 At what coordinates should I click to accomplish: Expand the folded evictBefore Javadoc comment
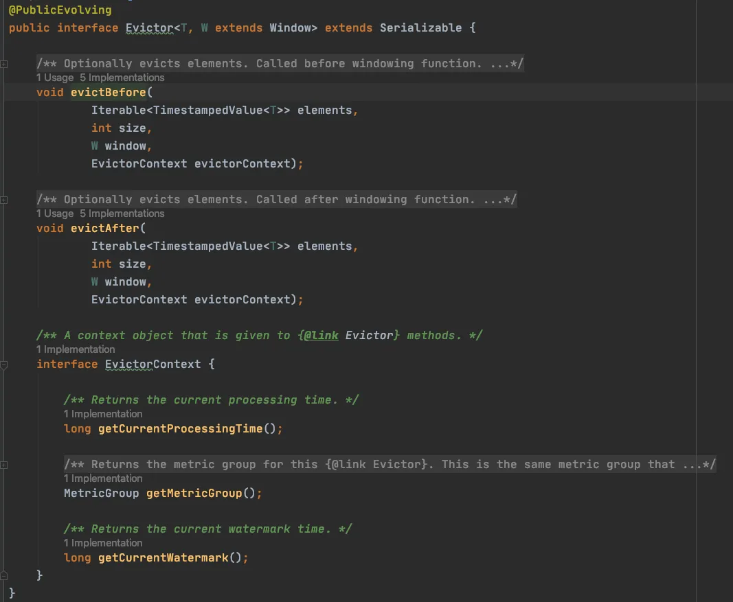click(x=4, y=64)
